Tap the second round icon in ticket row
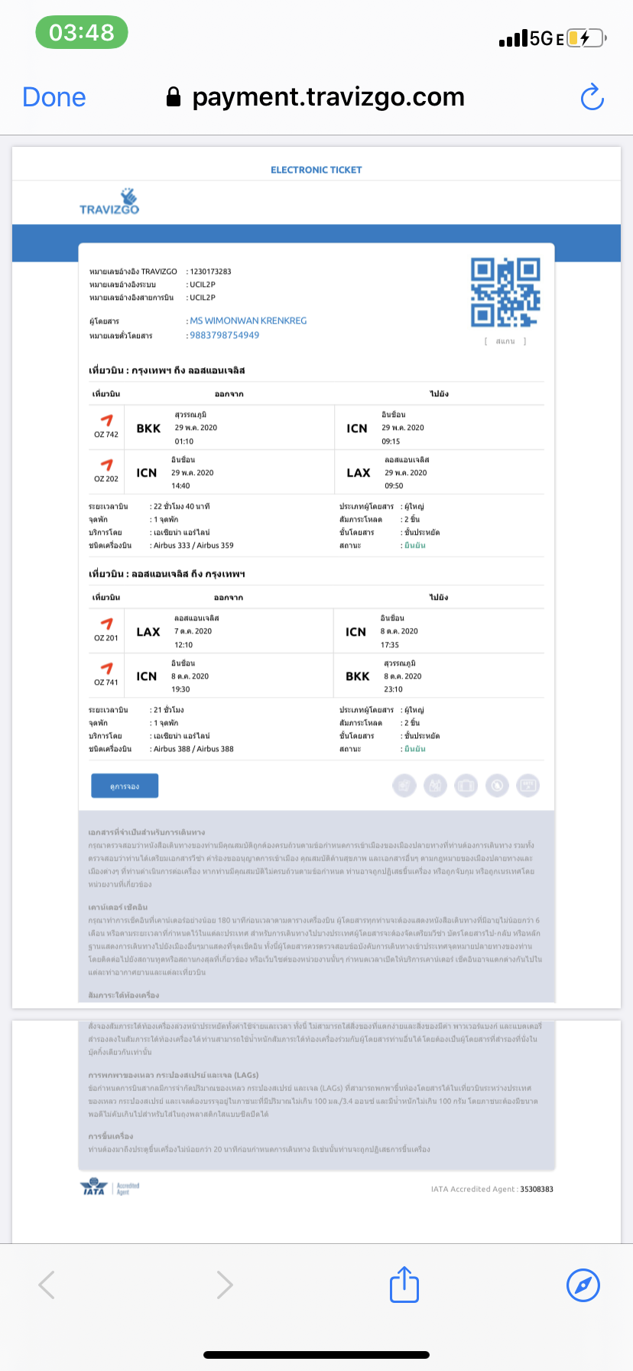 435,785
